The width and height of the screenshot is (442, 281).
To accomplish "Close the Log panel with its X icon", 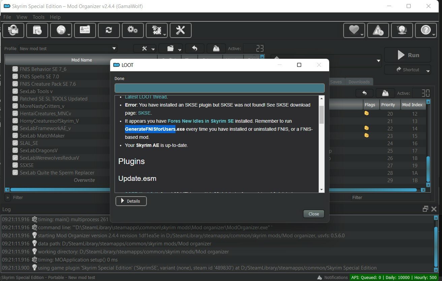I will coord(434,209).
